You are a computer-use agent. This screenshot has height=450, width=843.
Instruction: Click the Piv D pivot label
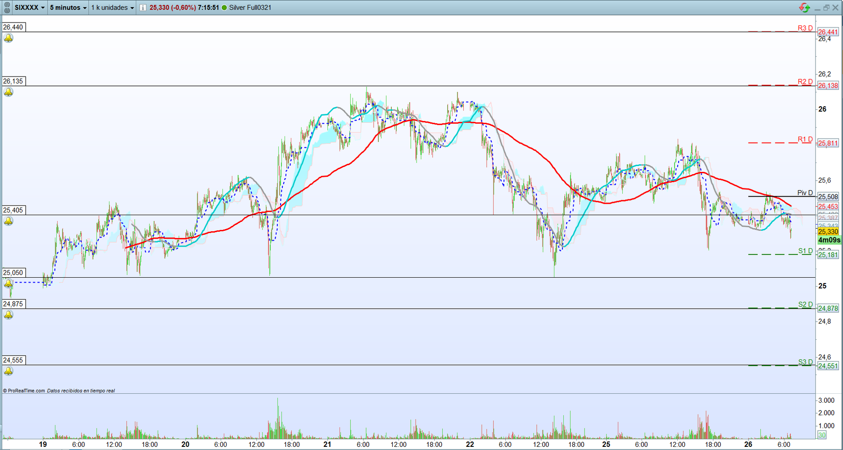[x=805, y=193]
